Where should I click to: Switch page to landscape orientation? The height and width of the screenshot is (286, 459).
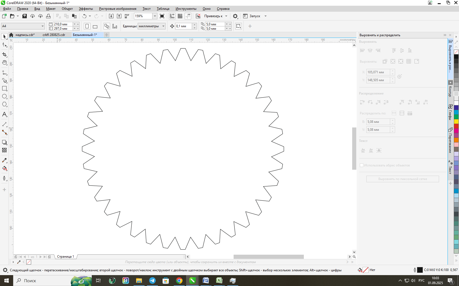click(95, 26)
